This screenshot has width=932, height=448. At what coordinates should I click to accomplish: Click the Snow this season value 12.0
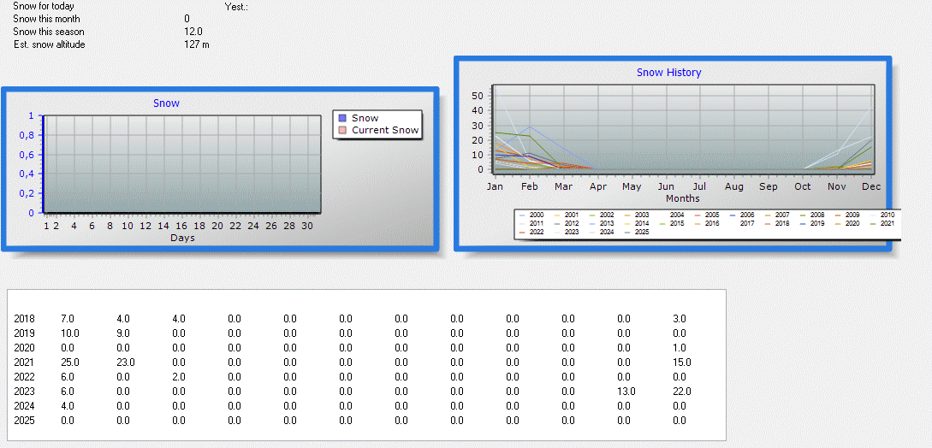pyautogui.click(x=193, y=32)
